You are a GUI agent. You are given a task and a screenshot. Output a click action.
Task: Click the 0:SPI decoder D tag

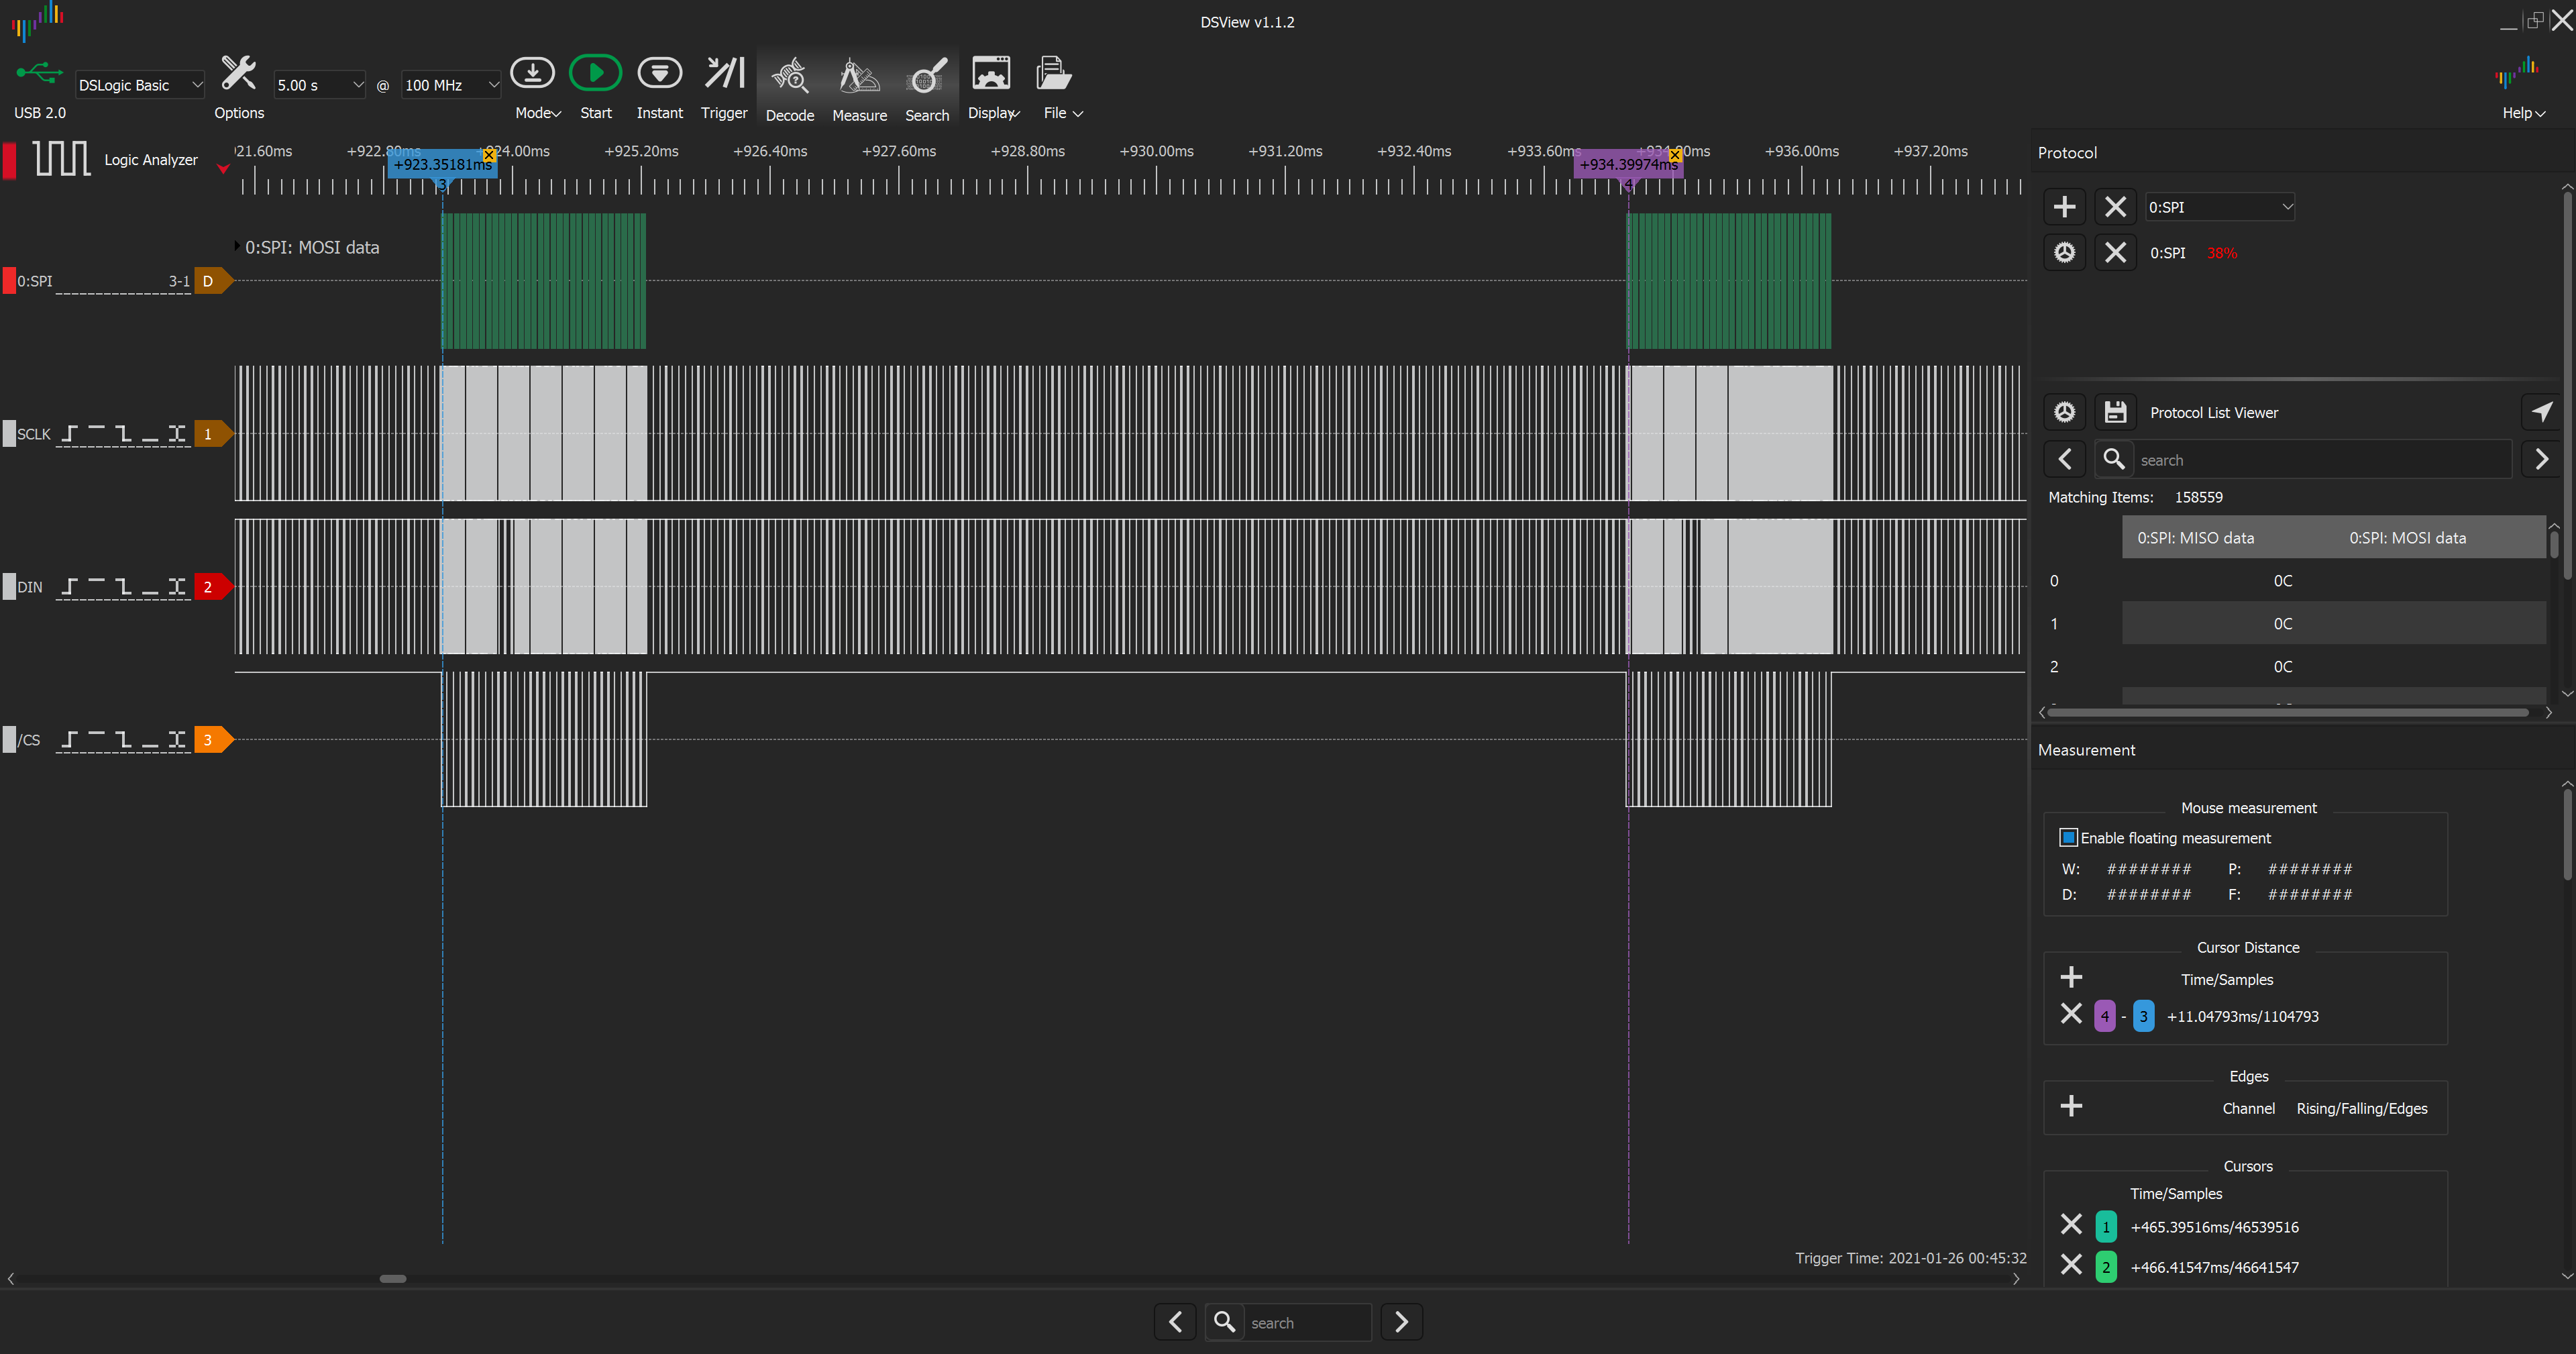click(212, 281)
